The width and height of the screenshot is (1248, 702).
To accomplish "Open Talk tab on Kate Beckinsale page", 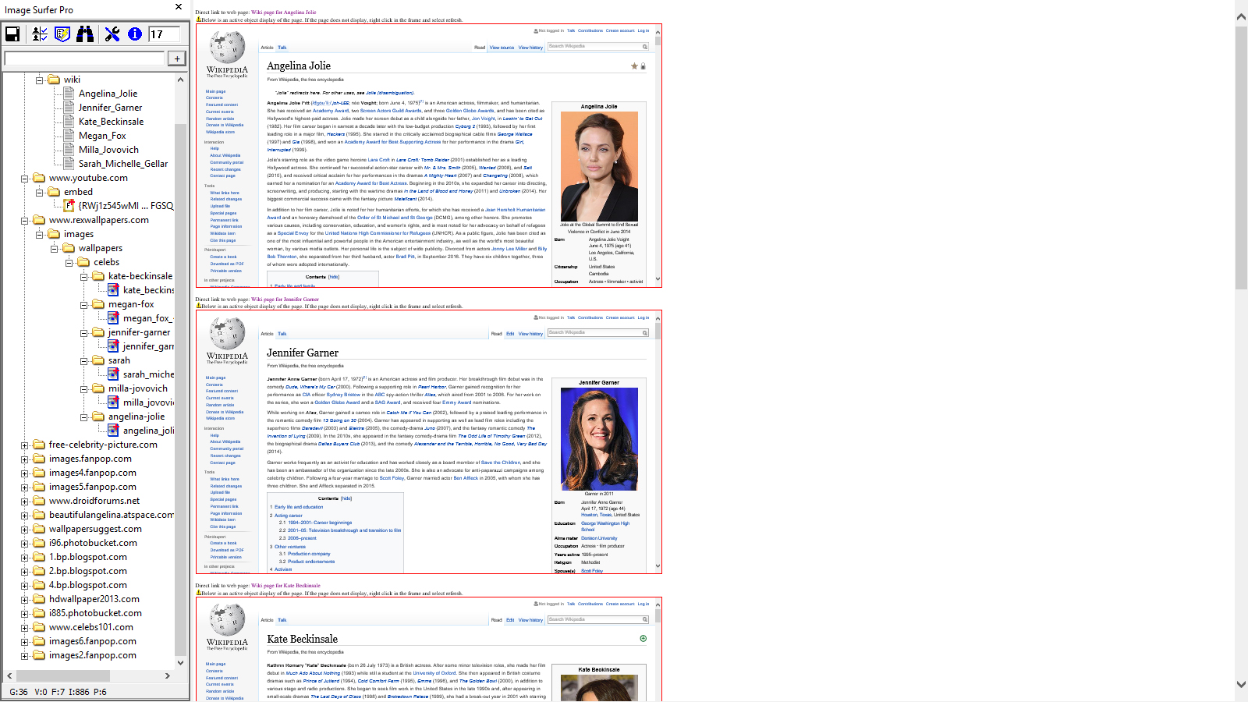I will click(282, 620).
